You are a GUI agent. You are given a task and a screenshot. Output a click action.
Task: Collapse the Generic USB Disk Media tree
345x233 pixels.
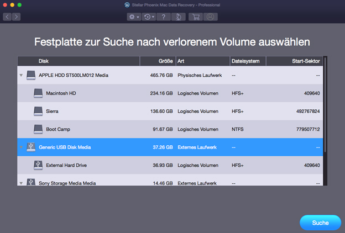click(x=21, y=147)
